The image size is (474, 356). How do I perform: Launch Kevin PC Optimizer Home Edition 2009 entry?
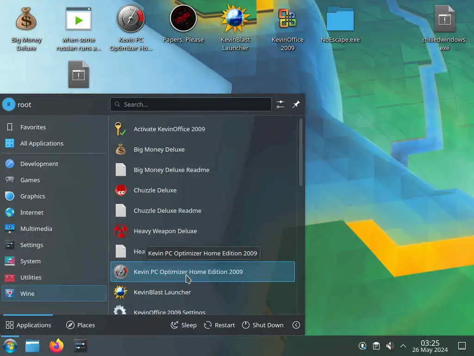[x=203, y=272]
